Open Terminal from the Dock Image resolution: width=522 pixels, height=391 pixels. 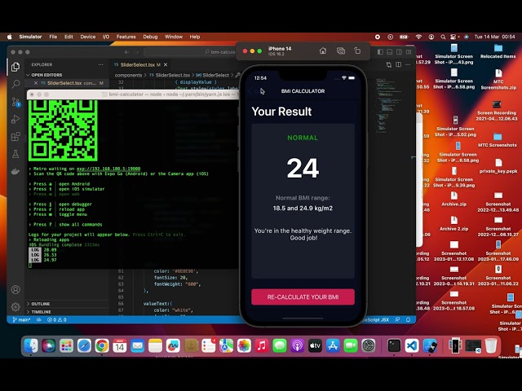(x=394, y=345)
